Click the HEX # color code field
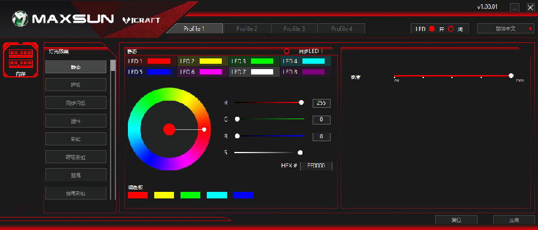Image resolution: width=538 pixels, height=230 pixels. click(316, 166)
